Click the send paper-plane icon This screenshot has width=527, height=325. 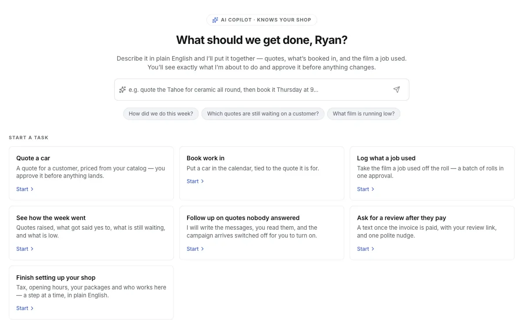coord(397,90)
